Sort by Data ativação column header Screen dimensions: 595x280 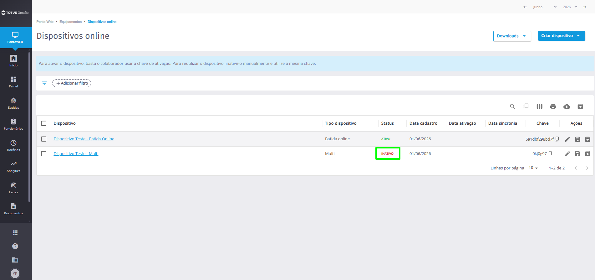[462, 123]
